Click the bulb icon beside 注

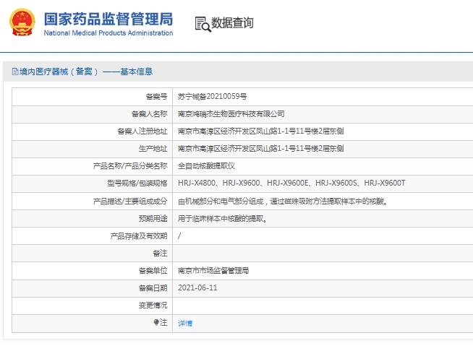[x=156, y=322]
